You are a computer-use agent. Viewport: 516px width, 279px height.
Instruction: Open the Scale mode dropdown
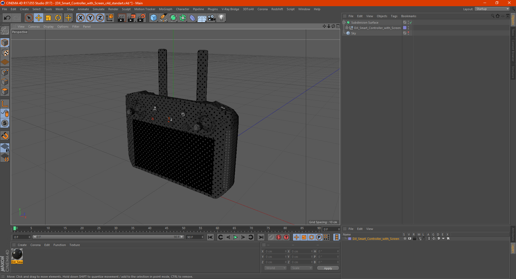pos(302,268)
